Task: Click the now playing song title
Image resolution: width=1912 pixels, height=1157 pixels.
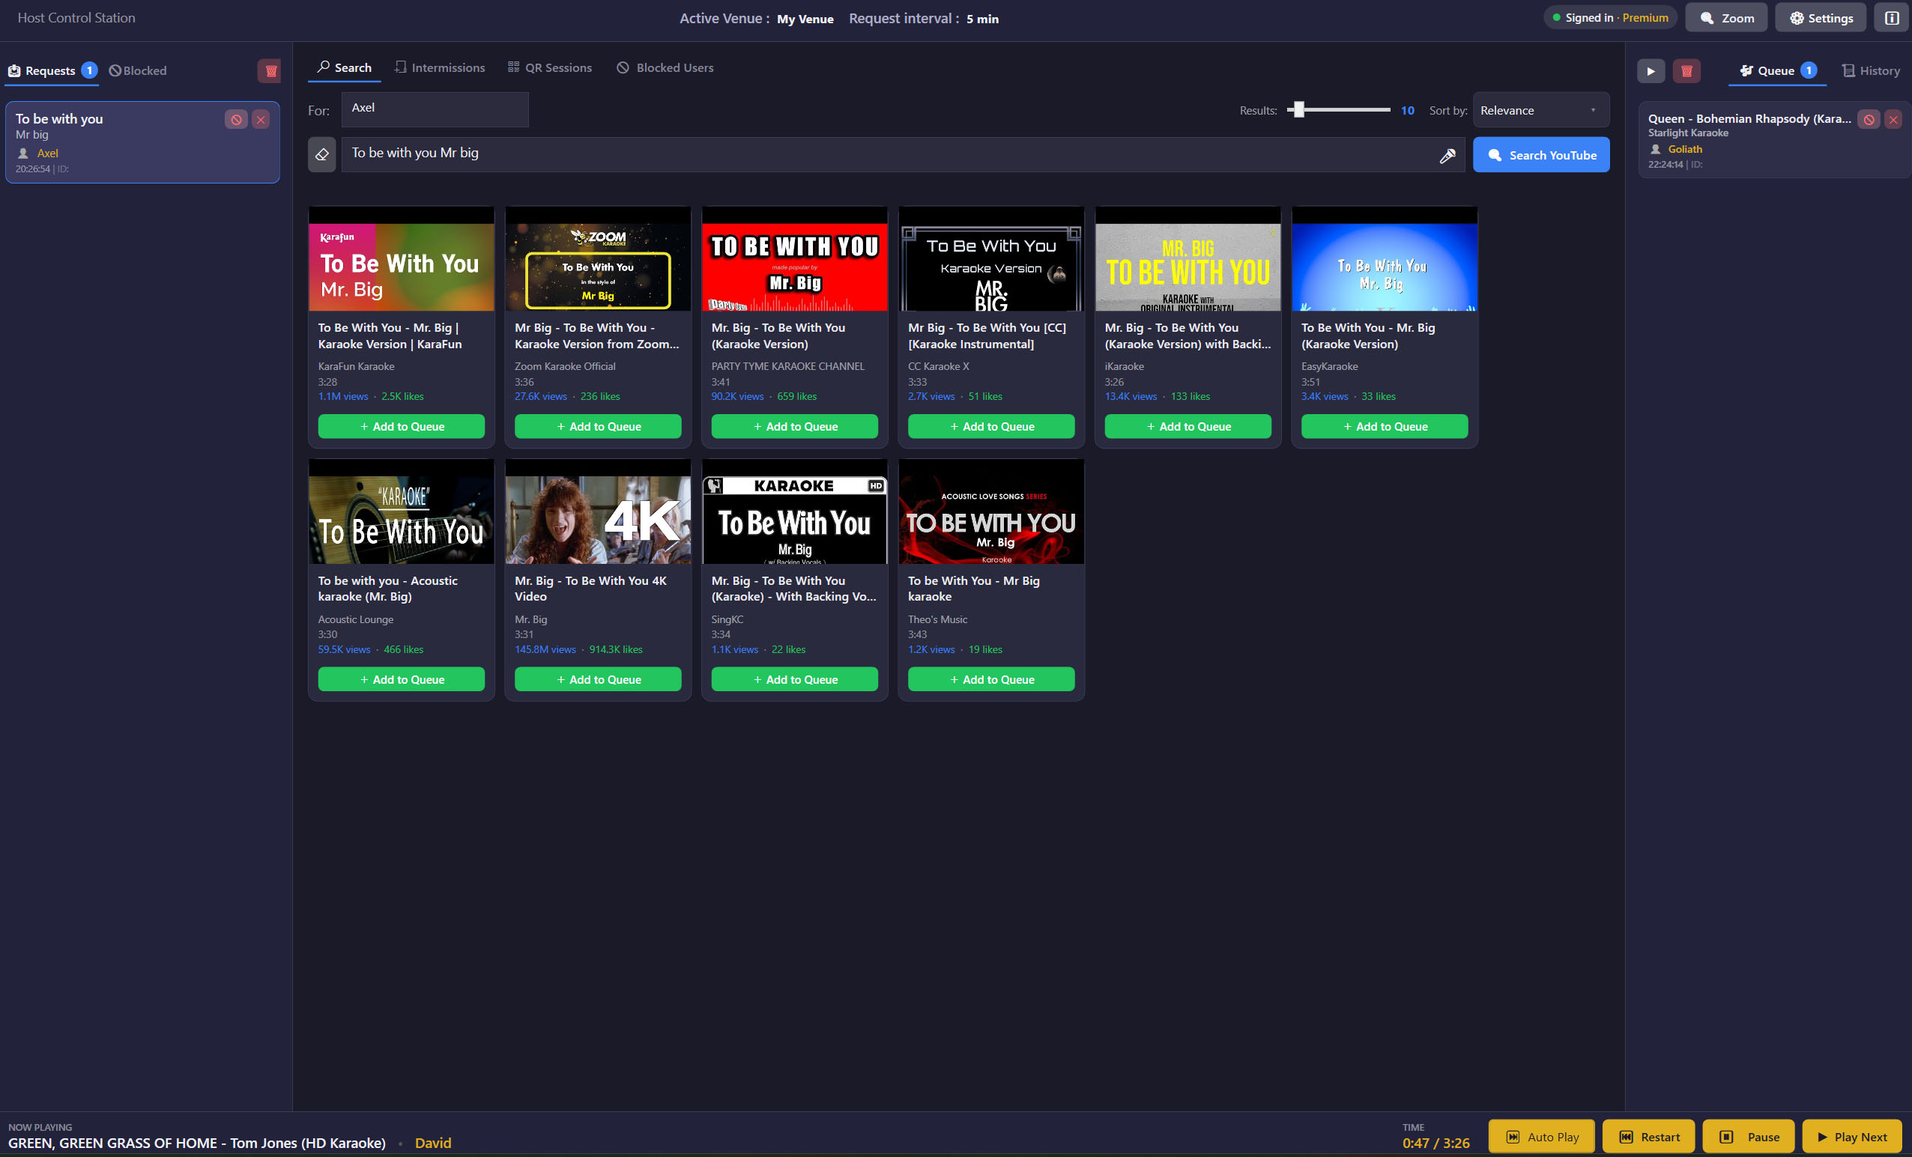Action: 197,1143
